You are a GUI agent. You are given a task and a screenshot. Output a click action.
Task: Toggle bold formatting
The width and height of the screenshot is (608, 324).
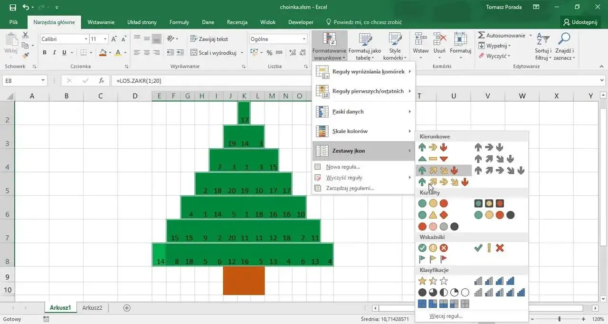click(45, 53)
